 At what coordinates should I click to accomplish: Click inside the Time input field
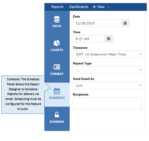coord(89,39)
